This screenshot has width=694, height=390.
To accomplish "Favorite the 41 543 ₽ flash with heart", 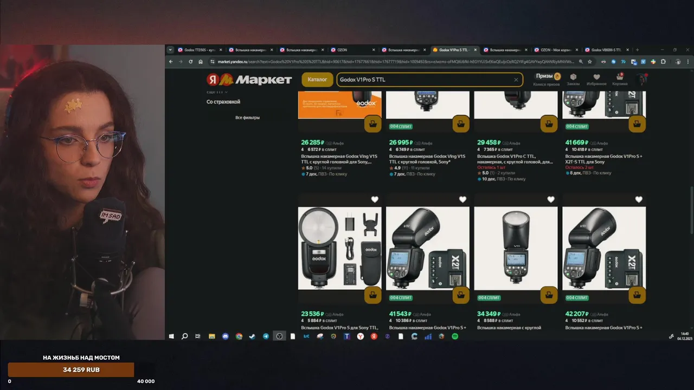I will coord(462,200).
